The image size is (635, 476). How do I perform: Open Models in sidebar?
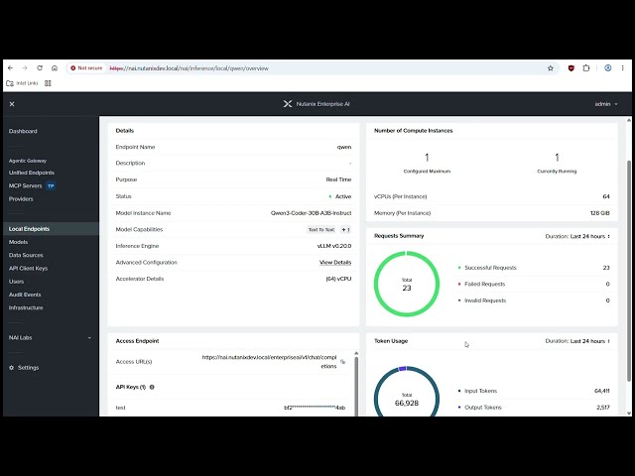[18, 242]
